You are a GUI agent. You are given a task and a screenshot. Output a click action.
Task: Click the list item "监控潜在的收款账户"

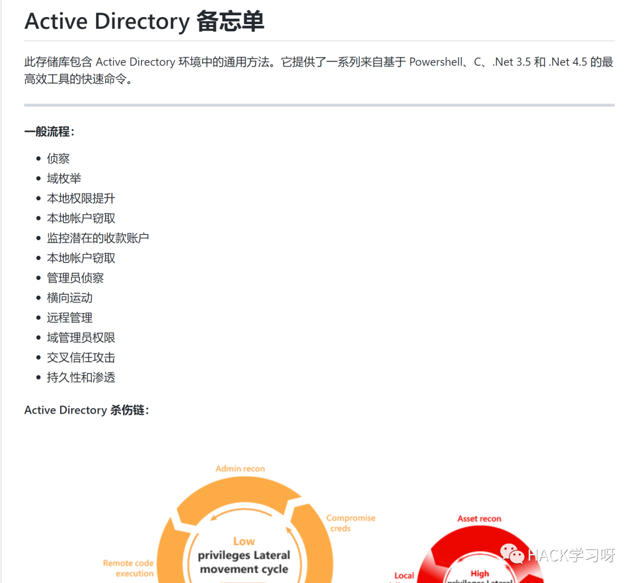click(98, 238)
